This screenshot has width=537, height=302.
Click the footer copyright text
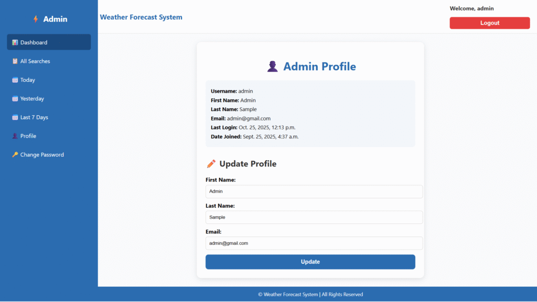pos(310,294)
